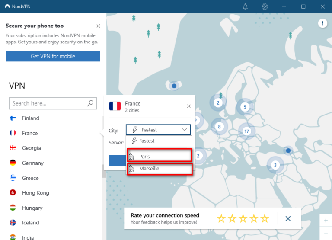Click the map server cluster labeled 17

click(x=247, y=131)
